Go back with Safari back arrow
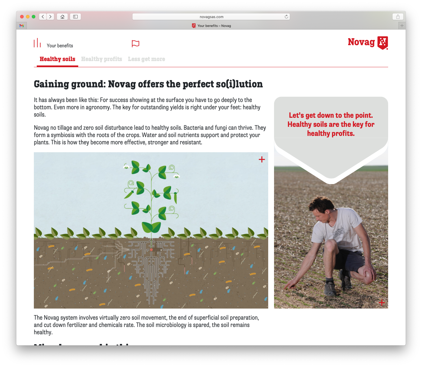Viewport: 422px width, 367px height. pyautogui.click(x=43, y=17)
